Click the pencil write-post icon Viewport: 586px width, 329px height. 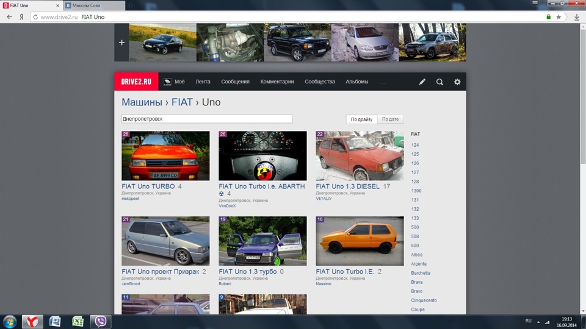click(x=422, y=82)
